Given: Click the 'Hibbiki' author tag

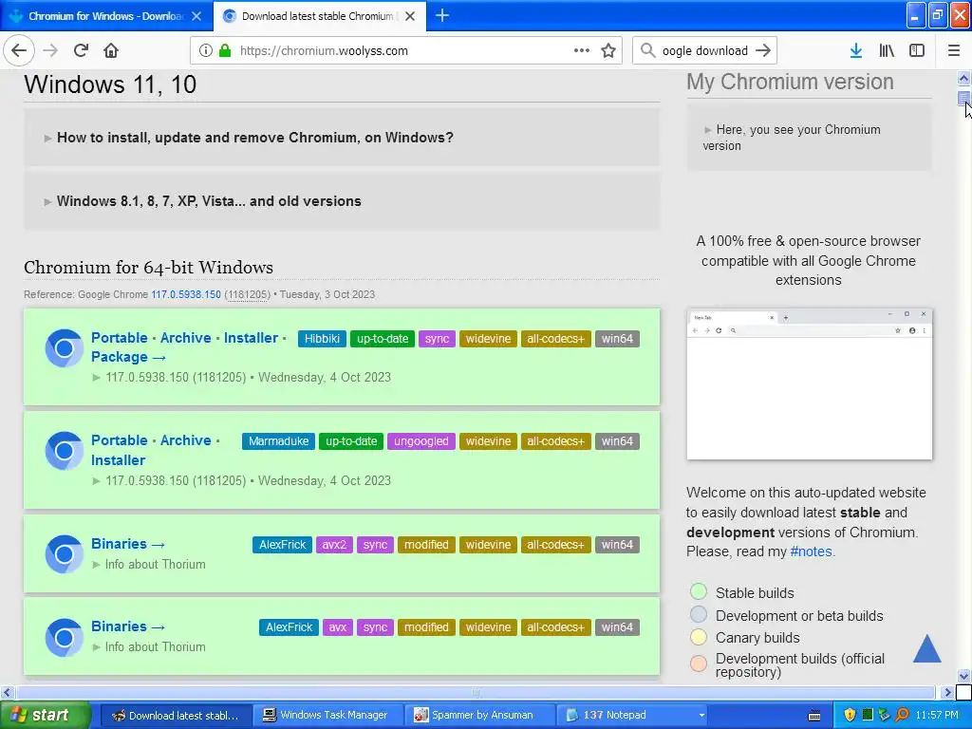Looking at the screenshot, I should [x=322, y=339].
